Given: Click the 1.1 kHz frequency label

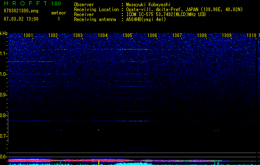Looking at the screenshot, I should pos(3,54).
